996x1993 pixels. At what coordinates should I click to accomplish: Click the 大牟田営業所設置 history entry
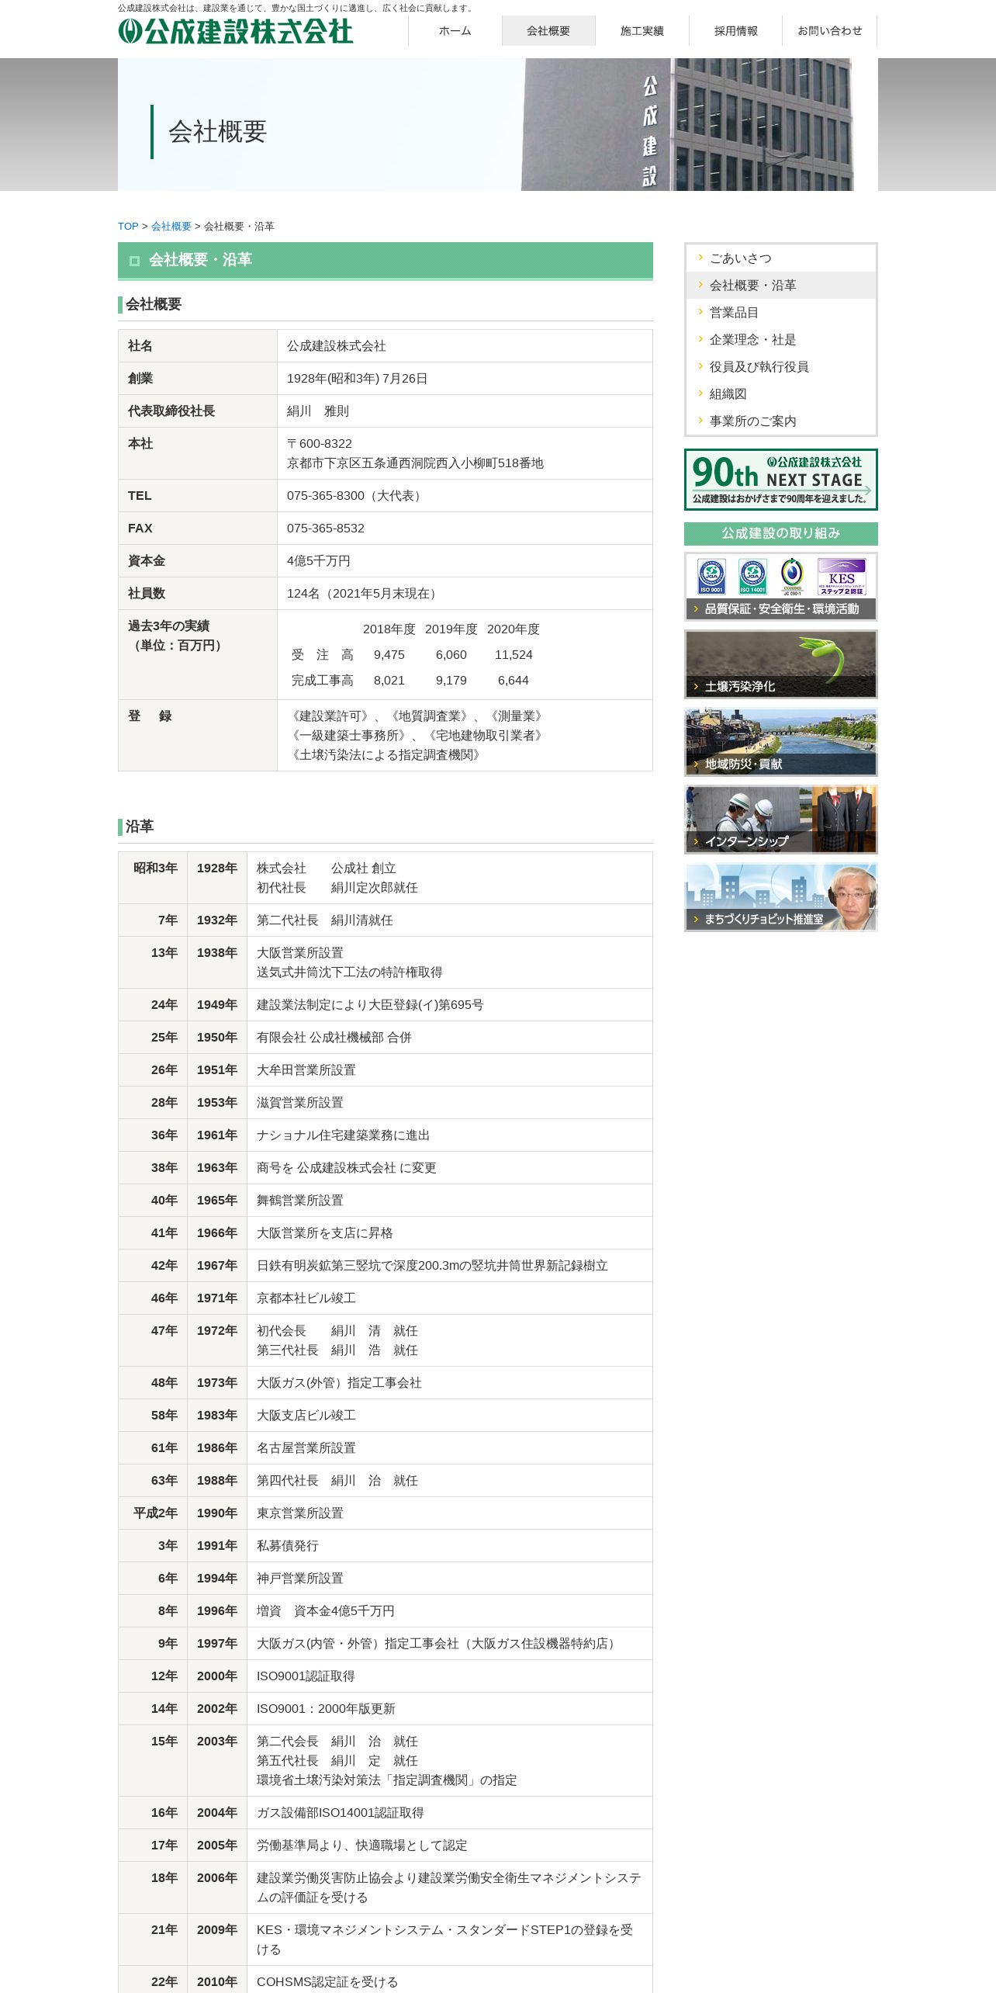tap(306, 1070)
